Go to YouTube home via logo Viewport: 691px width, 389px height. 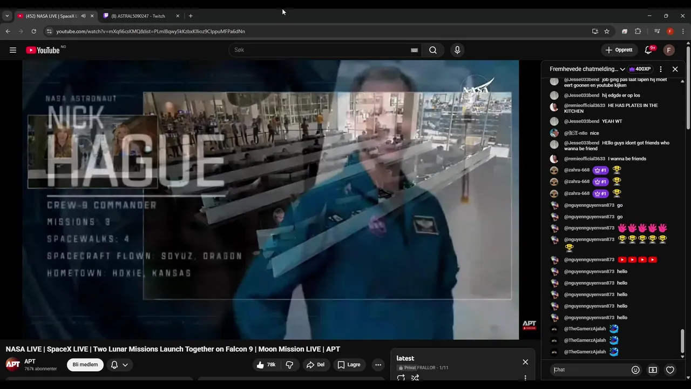point(43,50)
